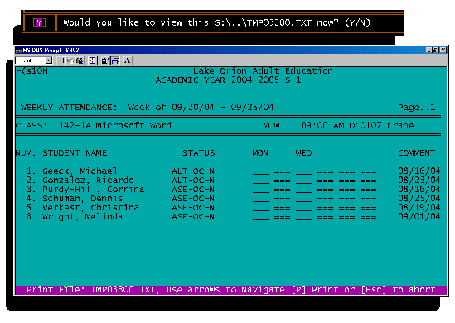Select student 'Verkest, Christina'
The image size is (455, 323).
90,208
